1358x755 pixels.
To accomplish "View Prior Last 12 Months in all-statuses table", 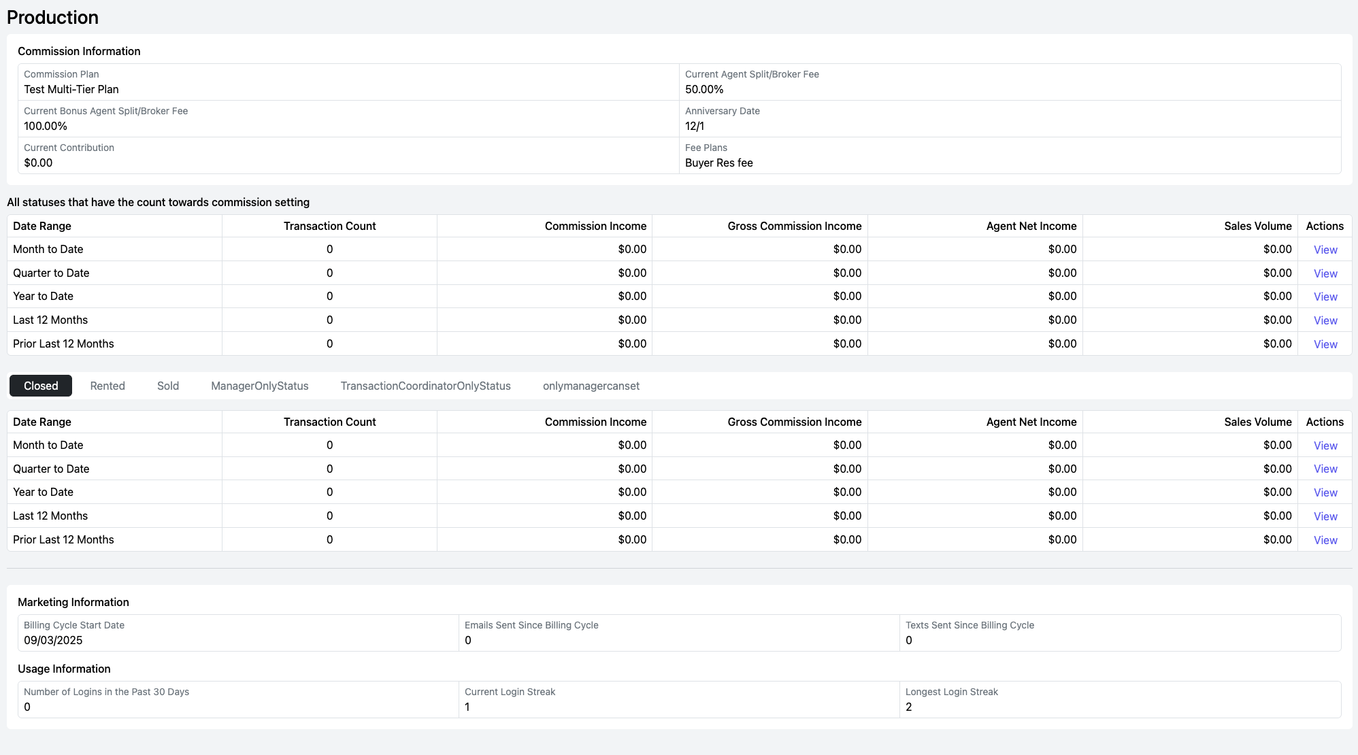I will point(1325,344).
